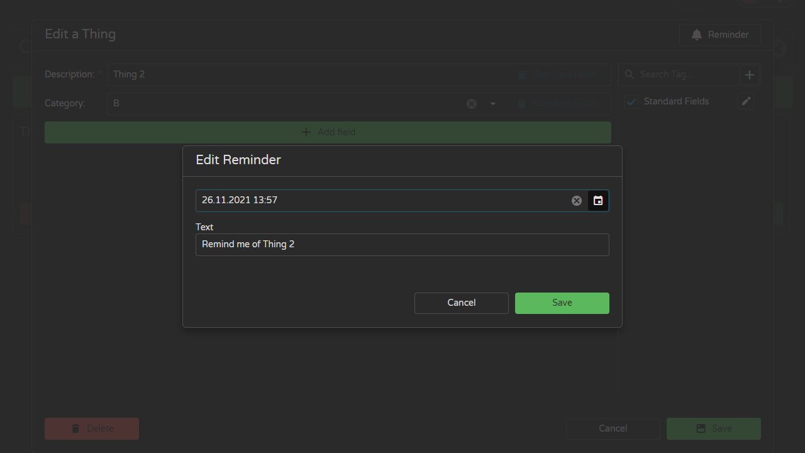Cancel the Edit Reminder dialog
The height and width of the screenshot is (453, 805).
pyautogui.click(x=462, y=303)
